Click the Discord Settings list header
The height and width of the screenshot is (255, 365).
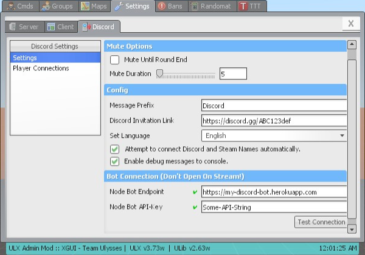tap(55, 46)
